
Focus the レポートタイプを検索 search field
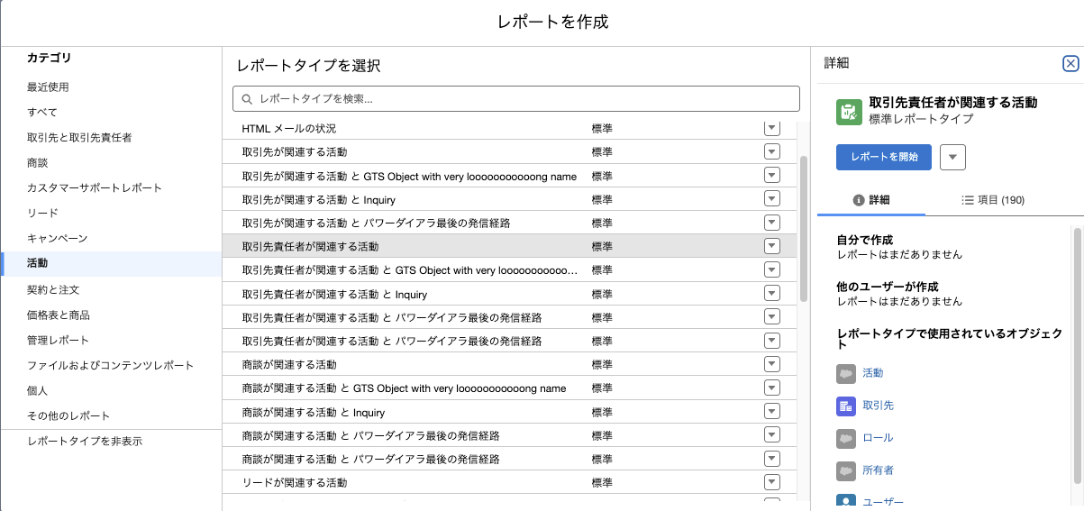point(516,98)
